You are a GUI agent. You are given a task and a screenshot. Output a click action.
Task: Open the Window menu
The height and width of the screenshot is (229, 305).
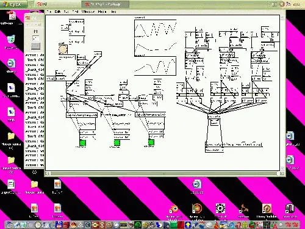click(x=88, y=12)
